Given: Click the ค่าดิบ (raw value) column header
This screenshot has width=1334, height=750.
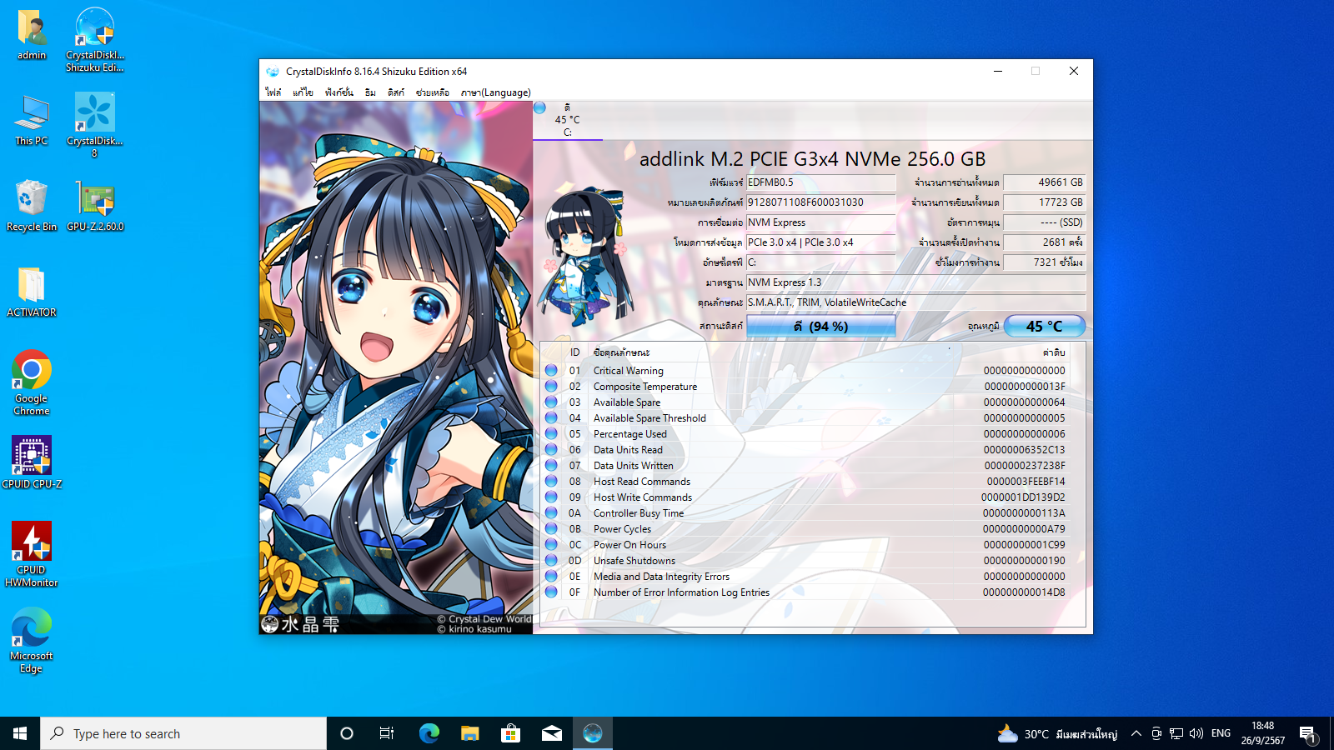Looking at the screenshot, I should [1054, 352].
